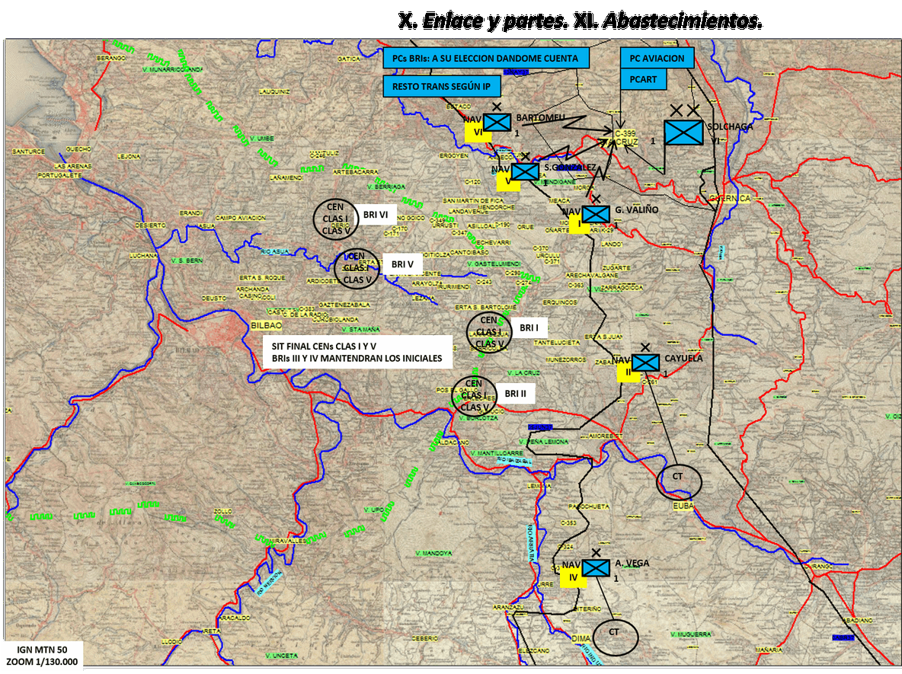Select the 'IGN MTN 50' scale label

pyautogui.click(x=42, y=656)
